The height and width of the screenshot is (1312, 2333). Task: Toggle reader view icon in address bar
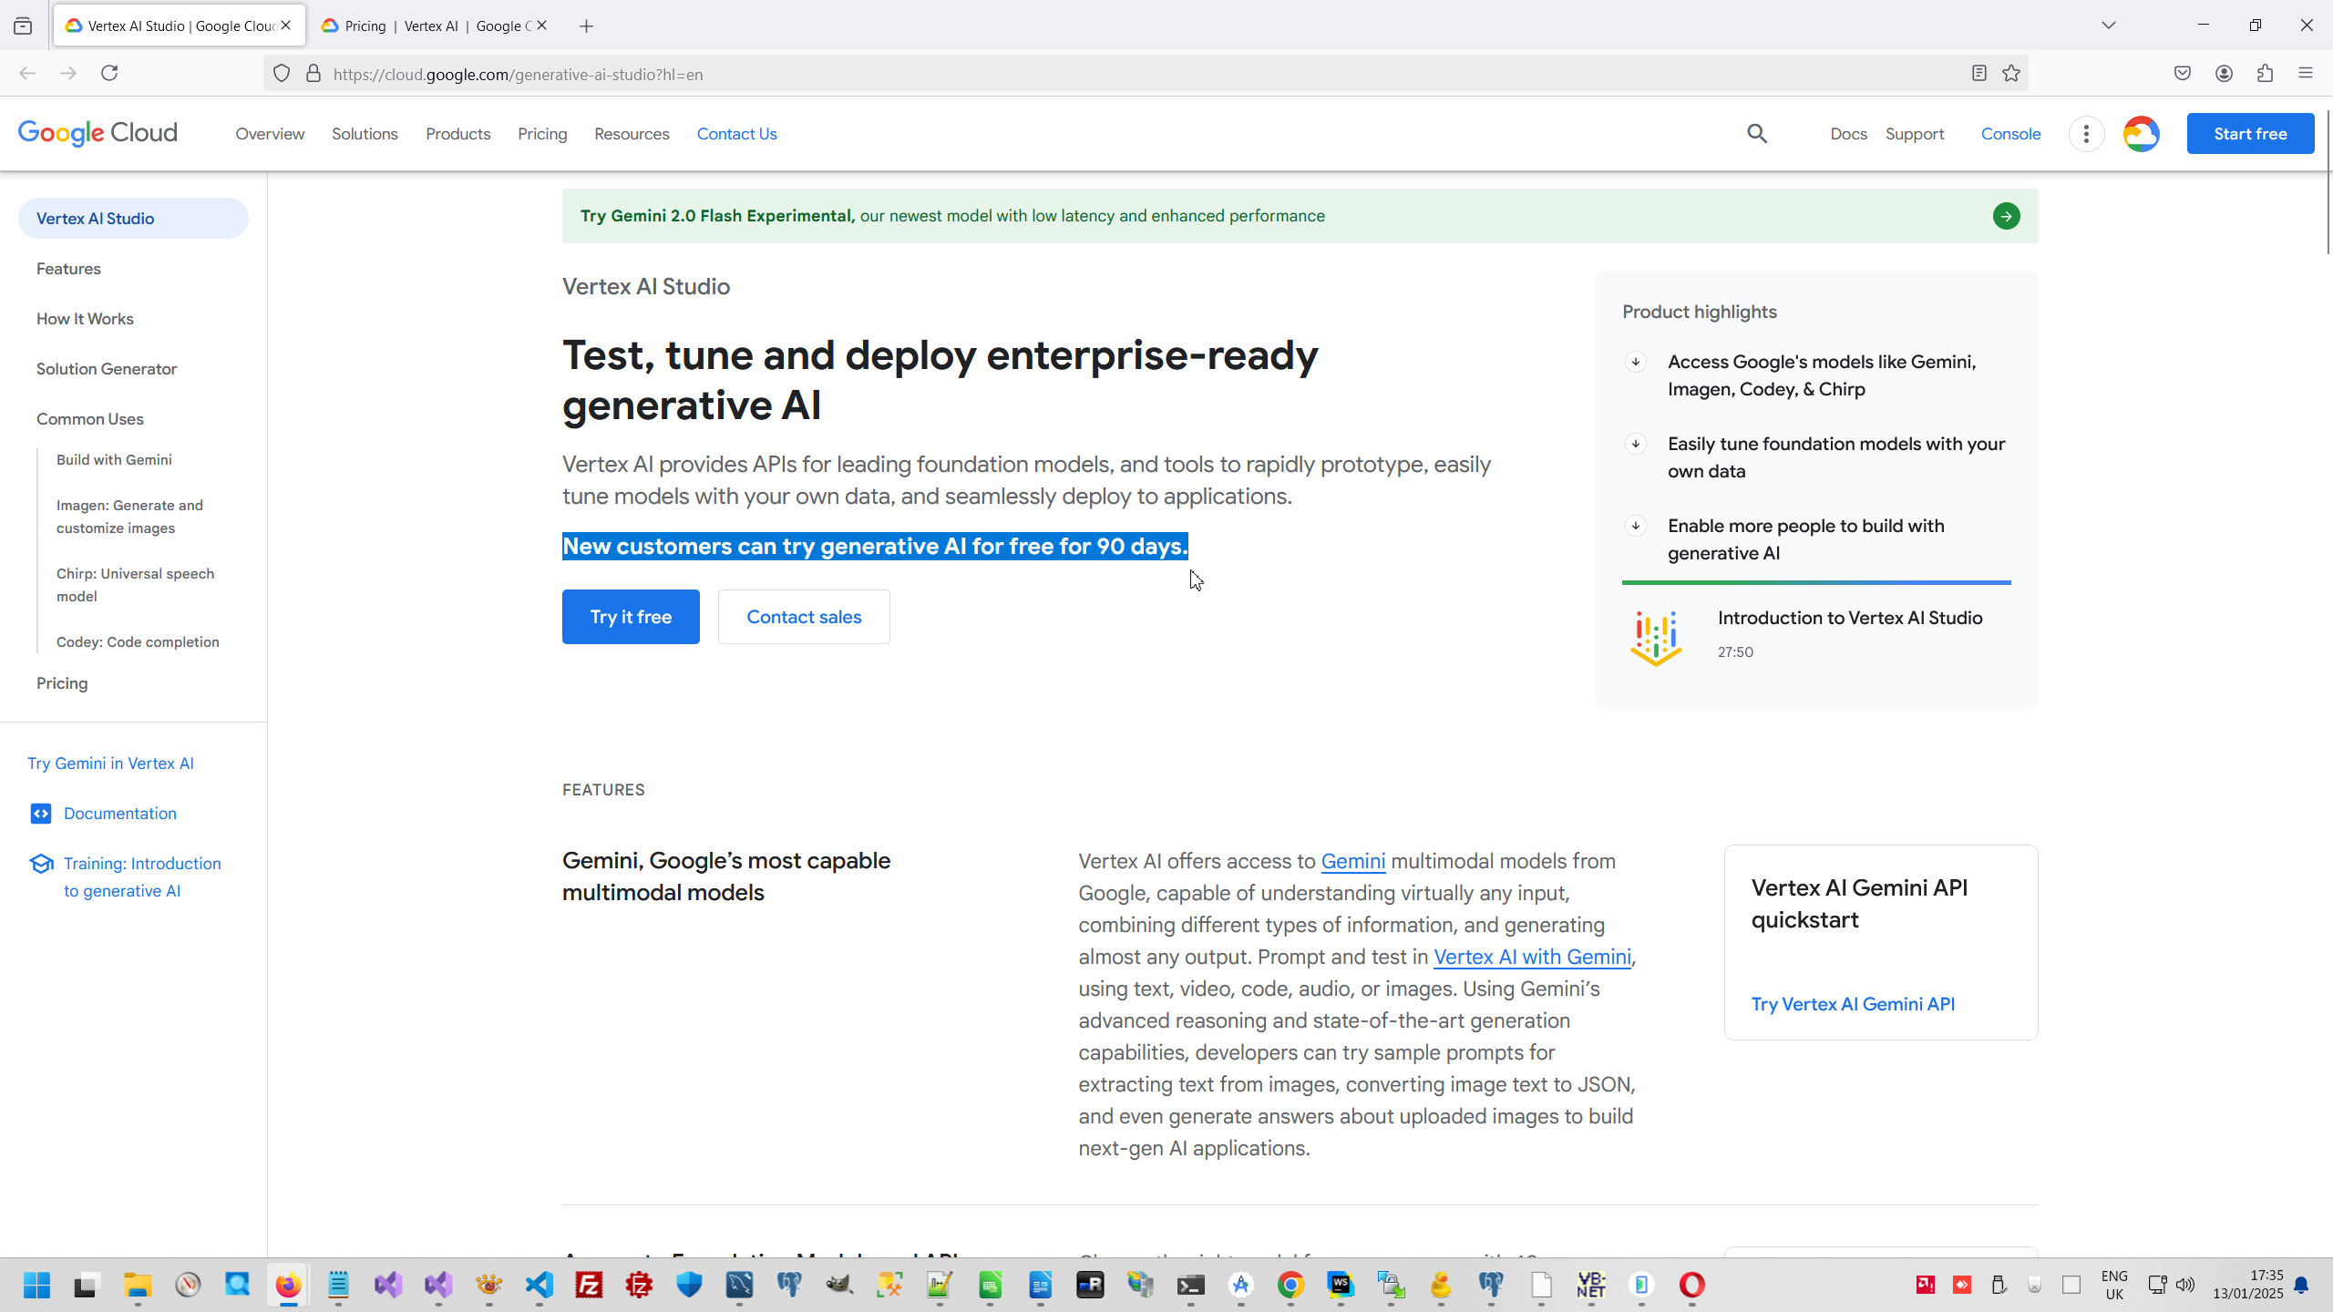click(1978, 74)
